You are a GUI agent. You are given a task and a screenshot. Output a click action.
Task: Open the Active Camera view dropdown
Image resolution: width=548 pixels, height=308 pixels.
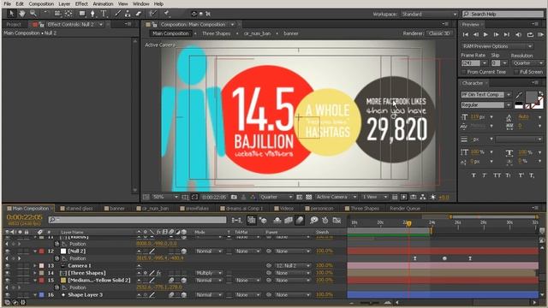coord(336,197)
